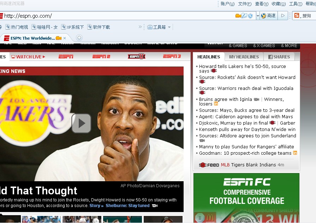Open the address bar history dropdown arrow
Image resolution: width=316 pixels, height=223 pixels.
click(x=257, y=16)
